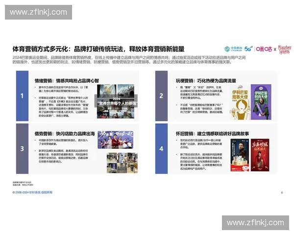Click the number 2 block
The width and height of the screenshot is (294, 235).
click(161, 96)
